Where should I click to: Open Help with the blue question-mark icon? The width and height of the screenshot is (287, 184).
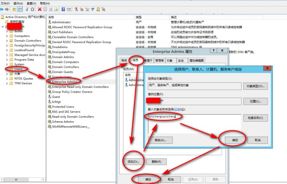63,9
